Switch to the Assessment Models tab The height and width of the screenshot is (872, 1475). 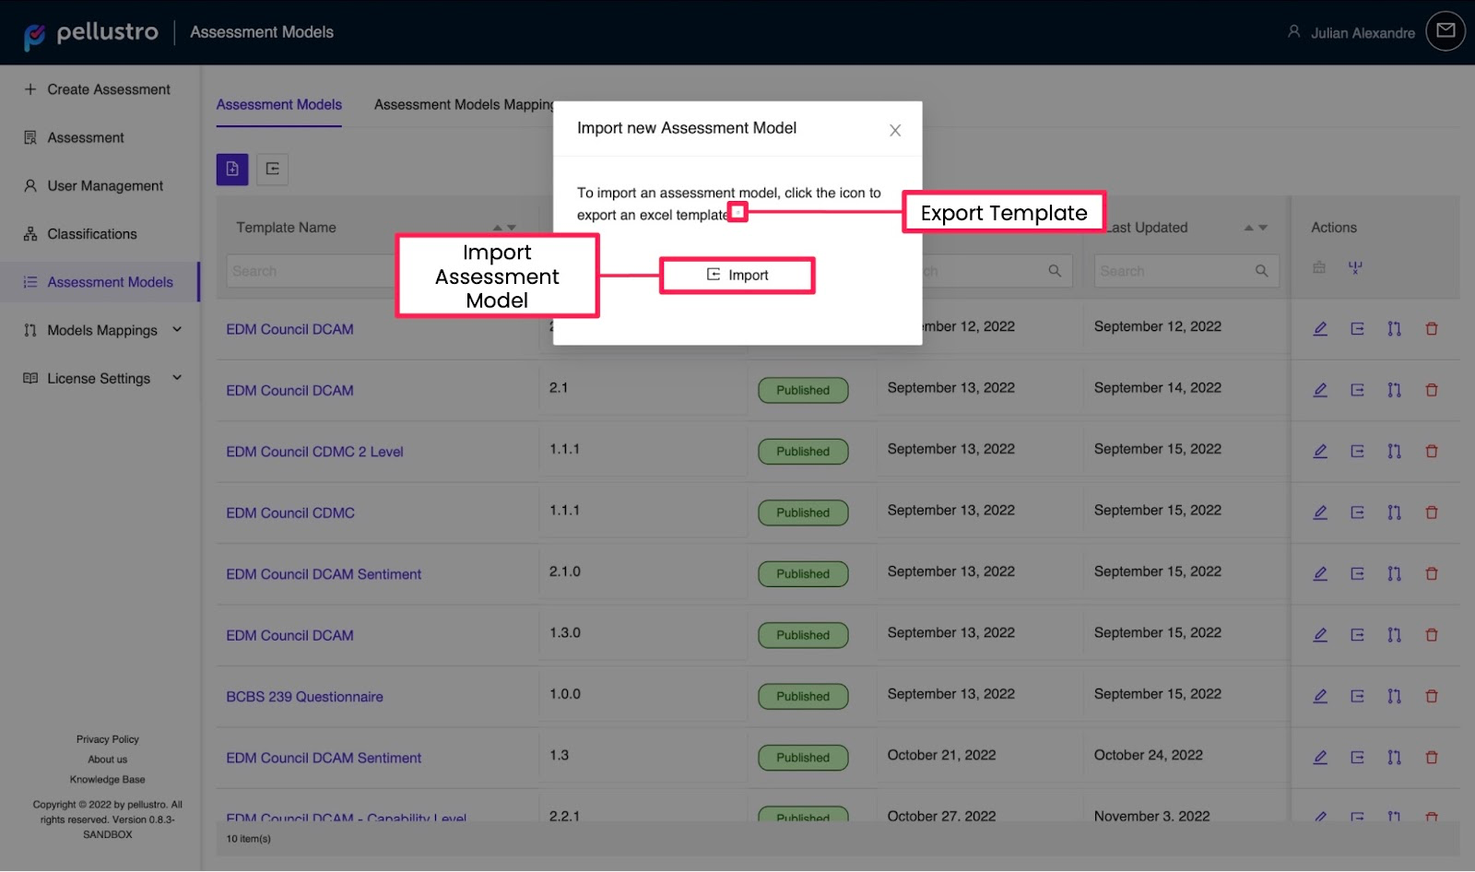[279, 105]
